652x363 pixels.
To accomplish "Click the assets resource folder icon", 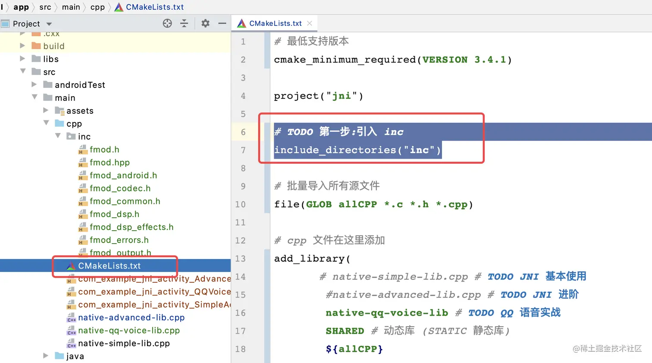I will (60, 111).
